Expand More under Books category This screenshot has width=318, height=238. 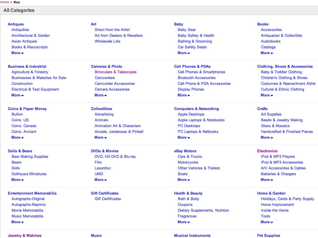point(267,53)
